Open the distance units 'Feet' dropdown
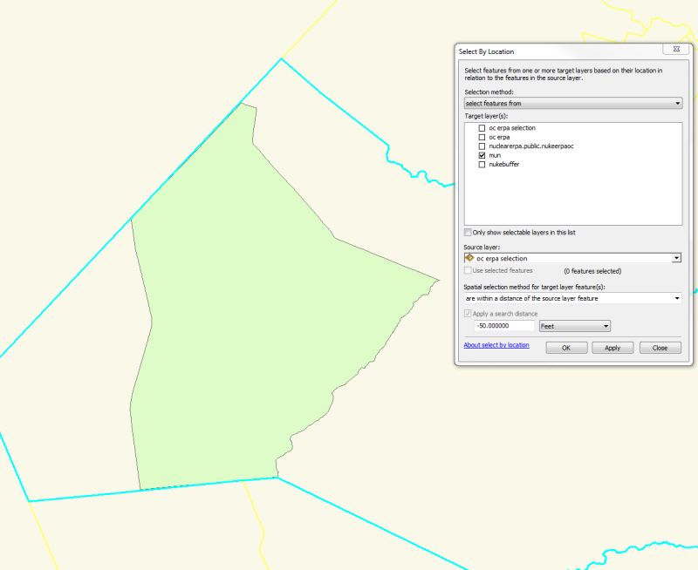The image size is (698, 570). (x=575, y=326)
